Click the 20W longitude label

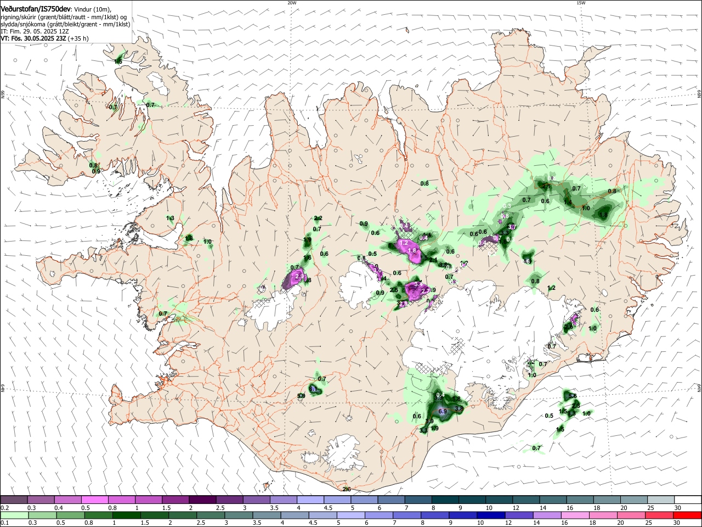click(x=292, y=3)
